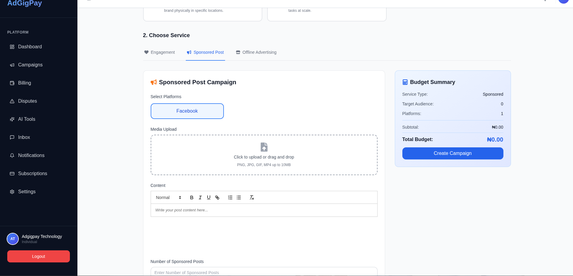Click the Service Type value Sponsored
This screenshot has width=573, height=276.
click(493, 94)
